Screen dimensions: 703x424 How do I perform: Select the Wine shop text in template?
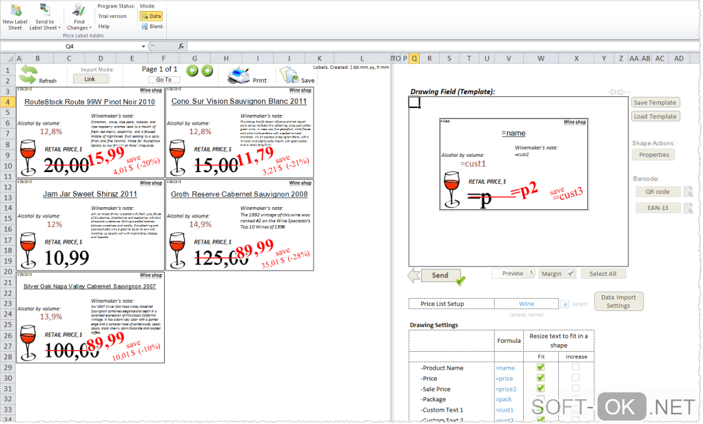[575, 122]
